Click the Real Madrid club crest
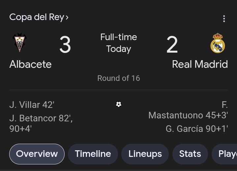 tap(218, 43)
